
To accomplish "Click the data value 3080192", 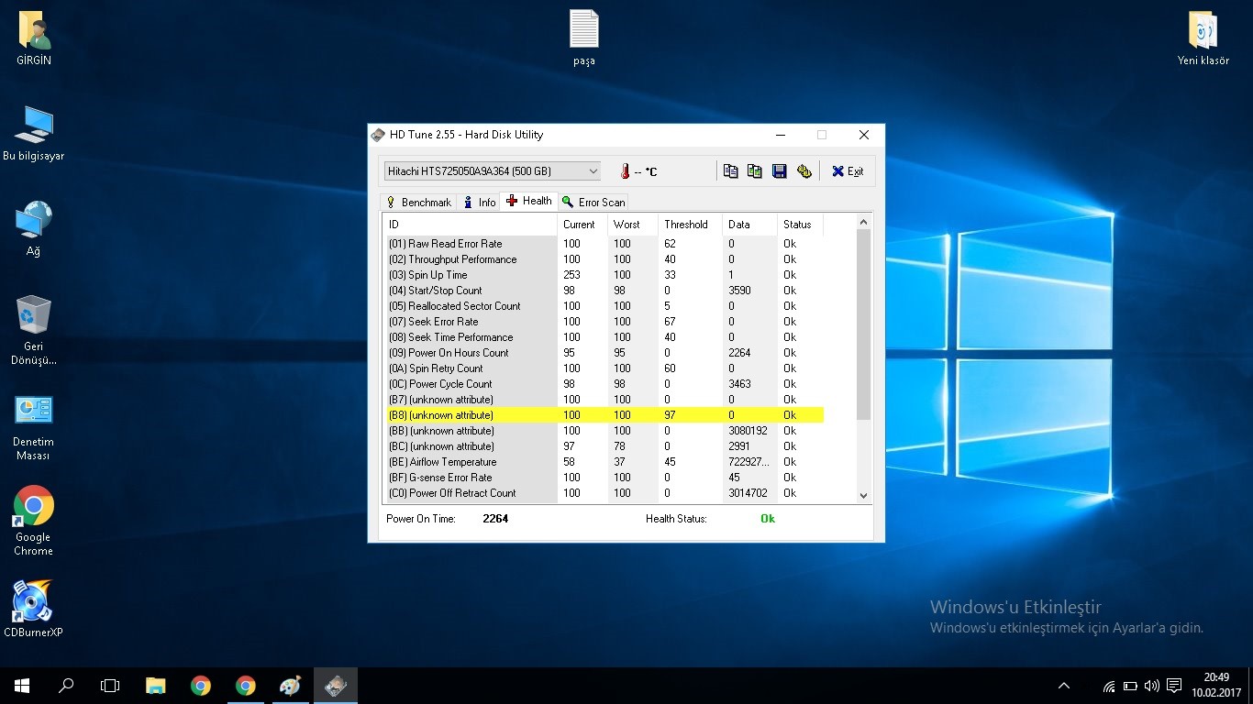I will click(x=748, y=431).
